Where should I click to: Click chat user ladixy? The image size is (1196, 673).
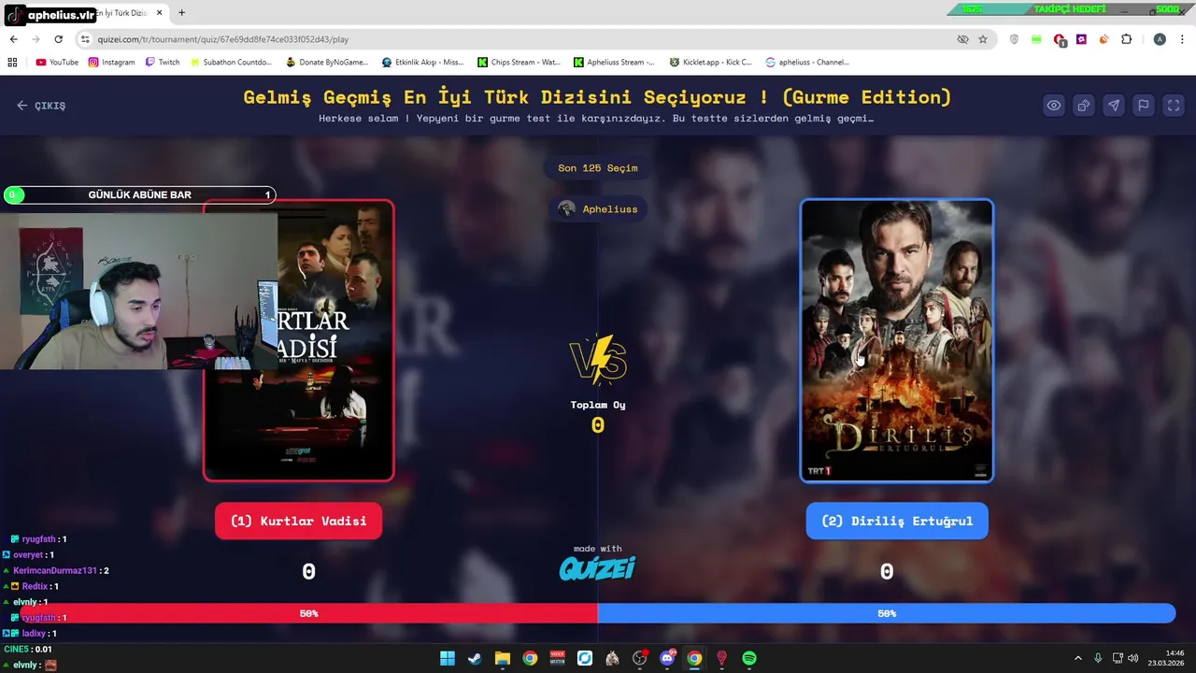tap(34, 634)
